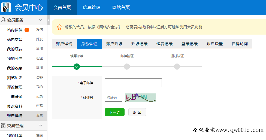Open 信息管理 in top navigation
Image resolution: width=266 pixels, height=140 pixels.
[92, 8]
